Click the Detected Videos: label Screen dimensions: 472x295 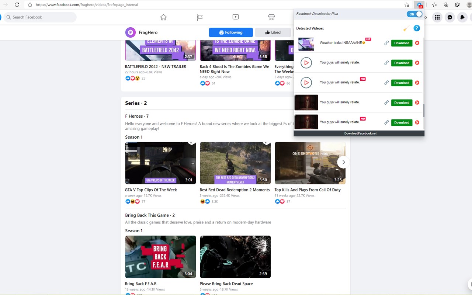310,28
